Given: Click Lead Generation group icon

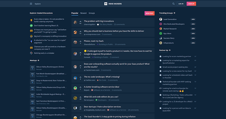Looking at the screenshot, I should tap(160, 19).
